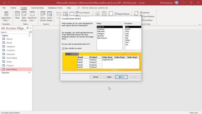Select Customer in the Fields list
This screenshot has width=202, height=114.
pos(110,29)
